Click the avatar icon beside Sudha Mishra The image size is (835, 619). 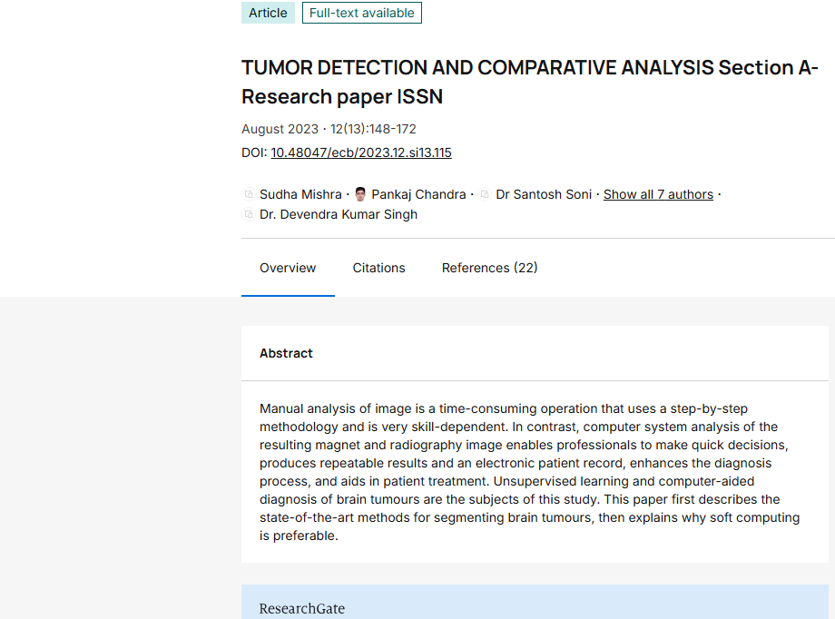(249, 194)
